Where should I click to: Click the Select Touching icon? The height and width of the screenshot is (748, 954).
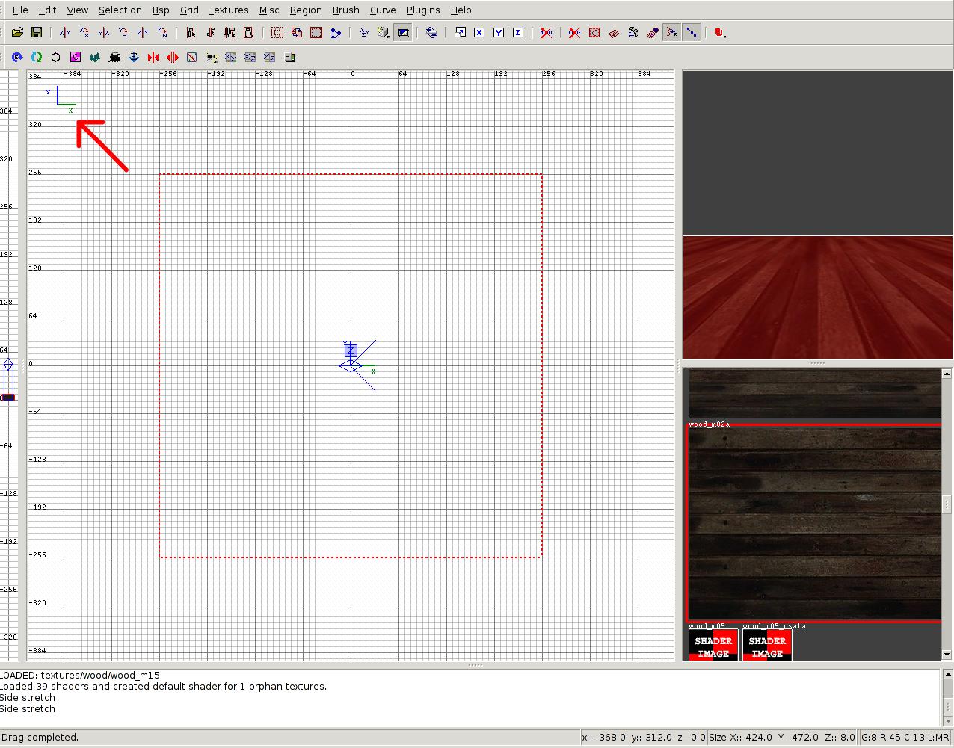[210, 33]
